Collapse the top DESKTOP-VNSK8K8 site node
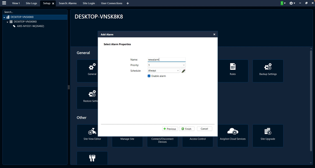The image size is (315, 168). [4, 18]
